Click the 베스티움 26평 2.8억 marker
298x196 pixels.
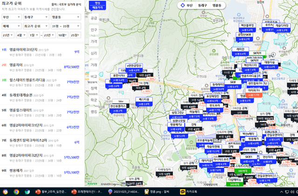[144, 101]
